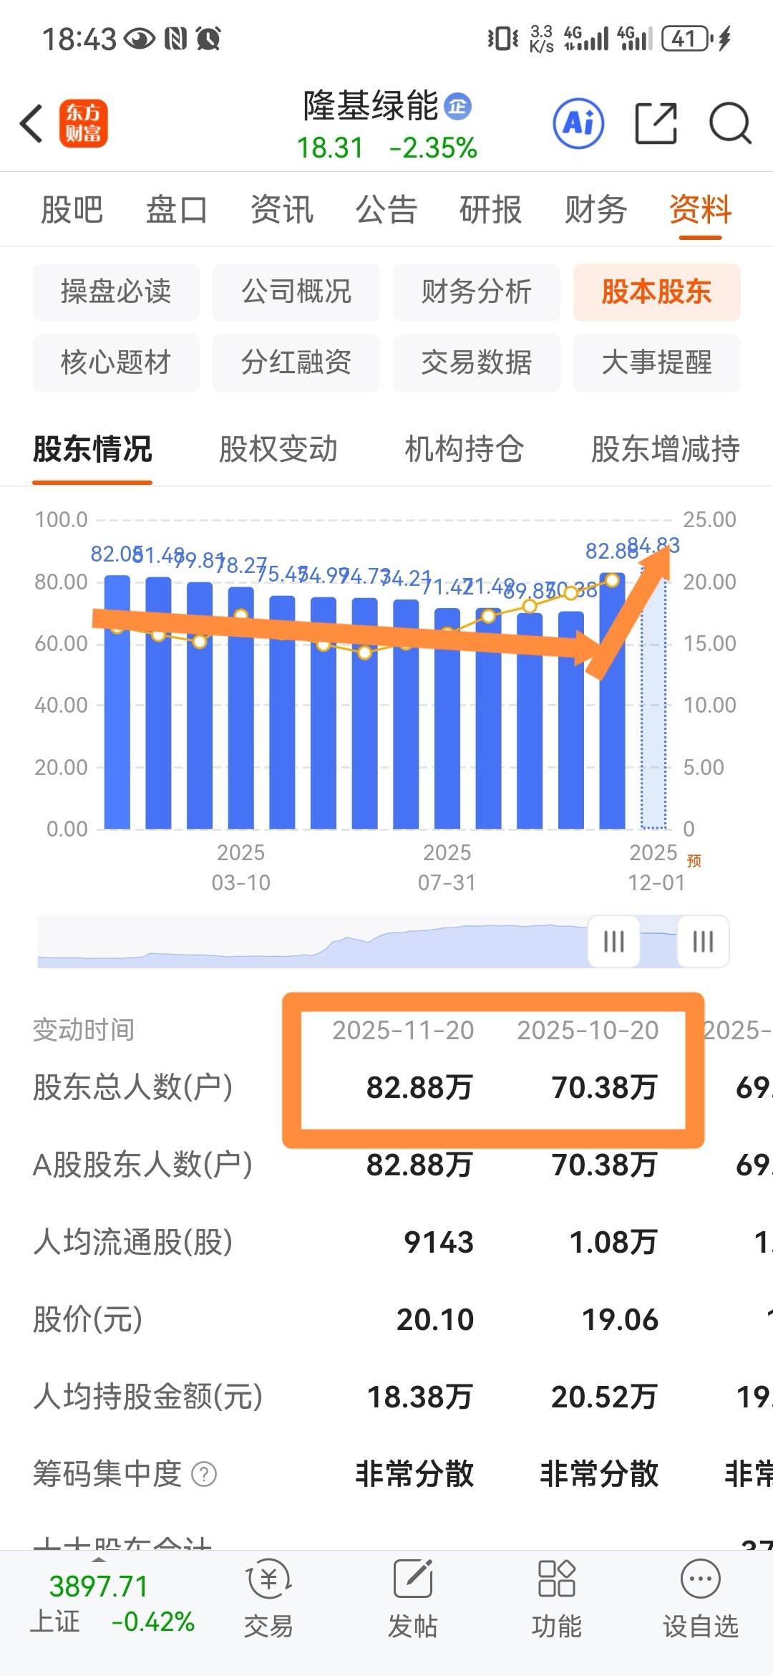Tap the 筹码集中度 row label
Viewport: 773px width, 1676px height.
[107, 1474]
